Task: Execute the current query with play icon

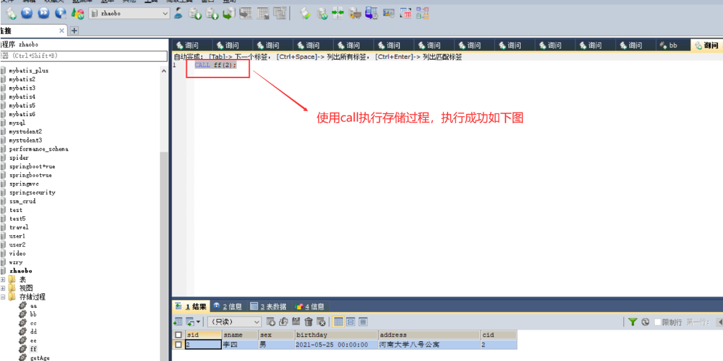Action: coord(27,14)
